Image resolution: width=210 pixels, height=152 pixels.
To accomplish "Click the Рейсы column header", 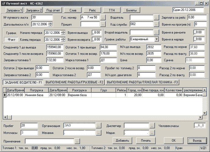I will coord(122,90).
